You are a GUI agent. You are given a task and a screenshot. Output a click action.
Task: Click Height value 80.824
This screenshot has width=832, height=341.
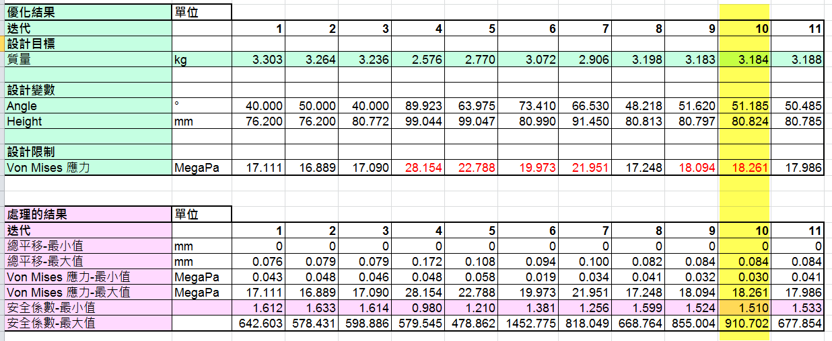click(x=744, y=121)
